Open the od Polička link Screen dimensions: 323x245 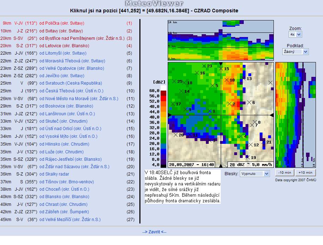tap(62, 23)
